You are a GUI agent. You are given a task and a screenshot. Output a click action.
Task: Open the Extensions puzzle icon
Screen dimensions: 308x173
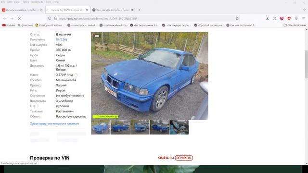tap(275, 18)
